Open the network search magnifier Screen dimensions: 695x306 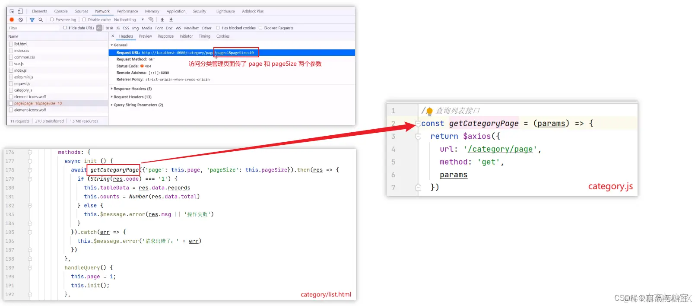pos(41,19)
